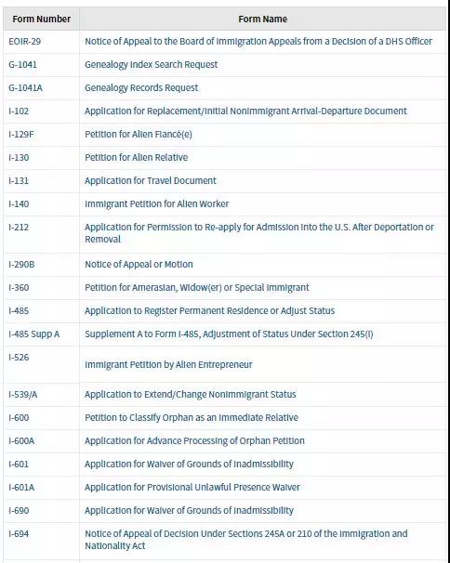Image resolution: width=450 pixels, height=563 pixels.
Task: Open Petition for Alien Fiancé(e) link
Action: tap(138, 135)
